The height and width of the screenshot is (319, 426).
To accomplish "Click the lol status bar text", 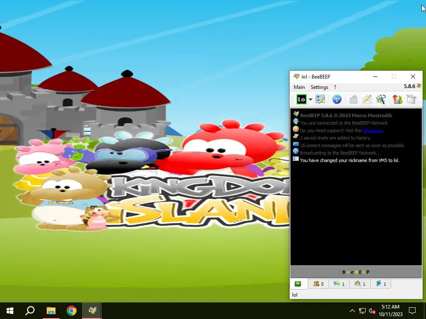I will (x=295, y=295).
